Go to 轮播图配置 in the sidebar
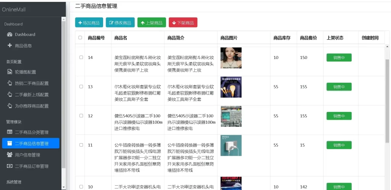 (x=31, y=72)
